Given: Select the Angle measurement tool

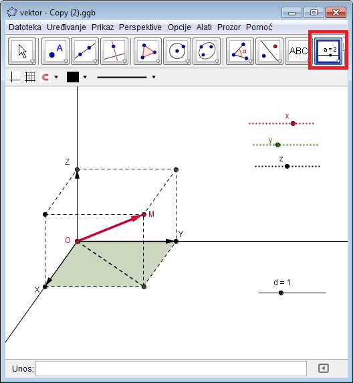Looking at the screenshot, I should (x=240, y=52).
